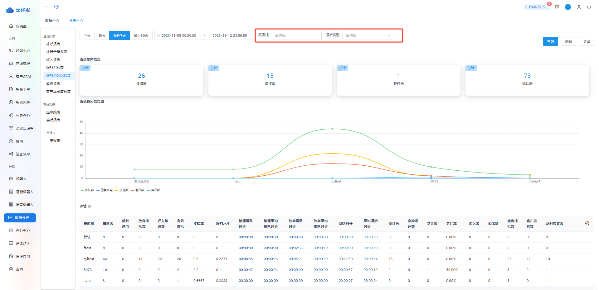Open 质检应用 in the sidebar

tap(20, 257)
